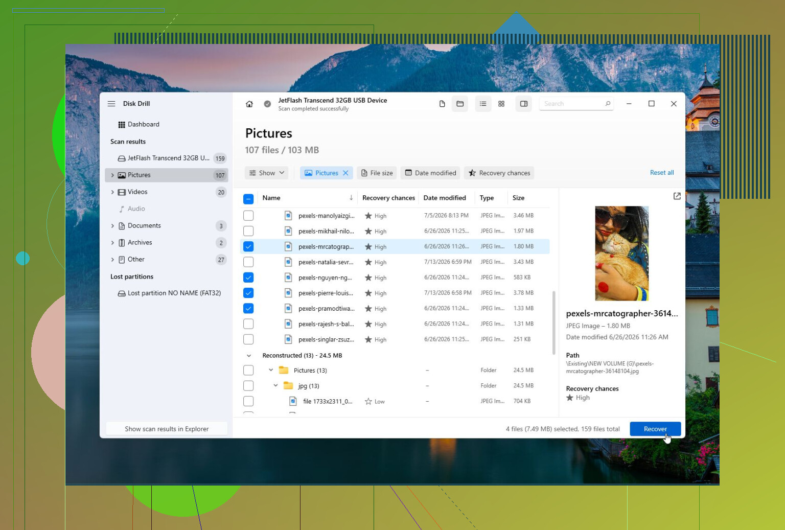Switch to folder view icon
This screenshot has width=785, height=530.
tap(460, 104)
